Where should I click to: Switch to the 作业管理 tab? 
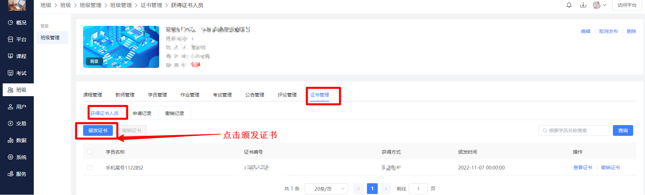click(x=190, y=95)
